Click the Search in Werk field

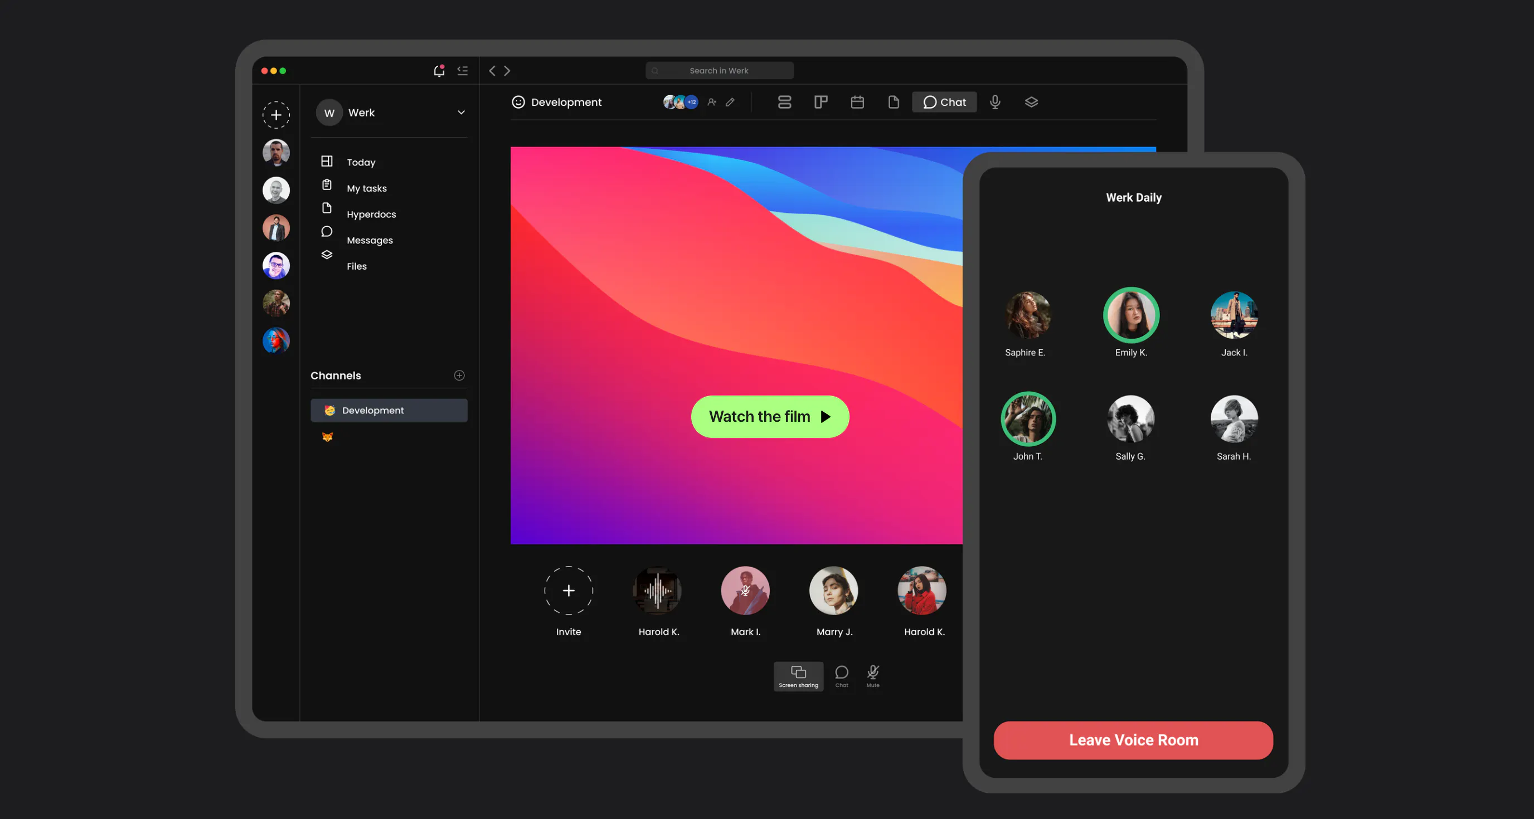[719, 71]
